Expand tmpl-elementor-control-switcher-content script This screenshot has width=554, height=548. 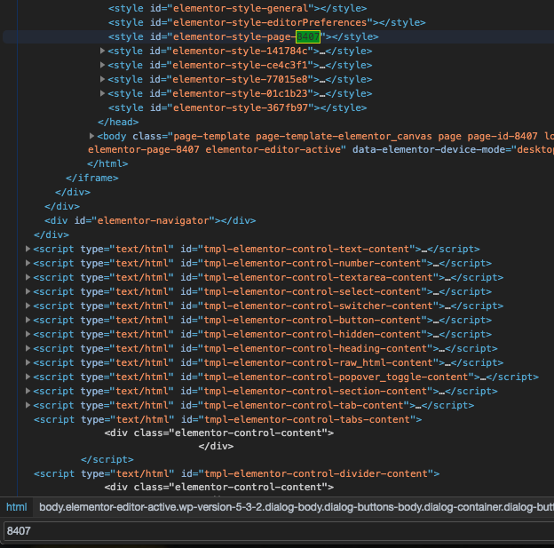tap(28, 306)
